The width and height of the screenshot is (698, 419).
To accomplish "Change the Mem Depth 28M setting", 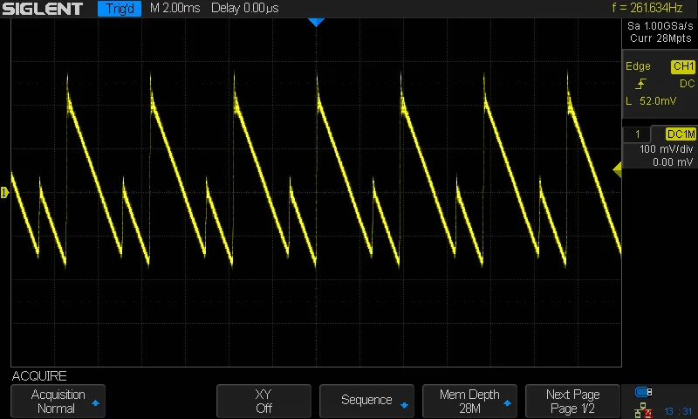I will [x=469, y=402].
